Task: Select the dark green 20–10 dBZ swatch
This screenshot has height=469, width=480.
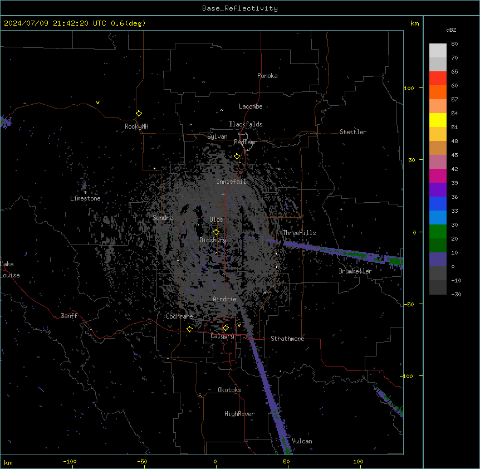Action: 438,246
